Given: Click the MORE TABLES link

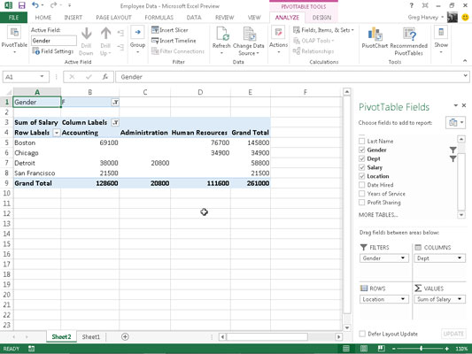Looking at the screenshot, I should click(x=378, y=215).
